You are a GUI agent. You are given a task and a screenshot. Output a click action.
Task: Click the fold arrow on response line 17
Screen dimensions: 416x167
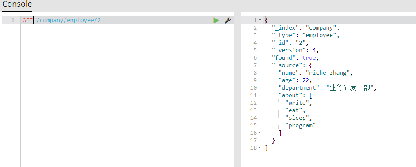[260, 140]
